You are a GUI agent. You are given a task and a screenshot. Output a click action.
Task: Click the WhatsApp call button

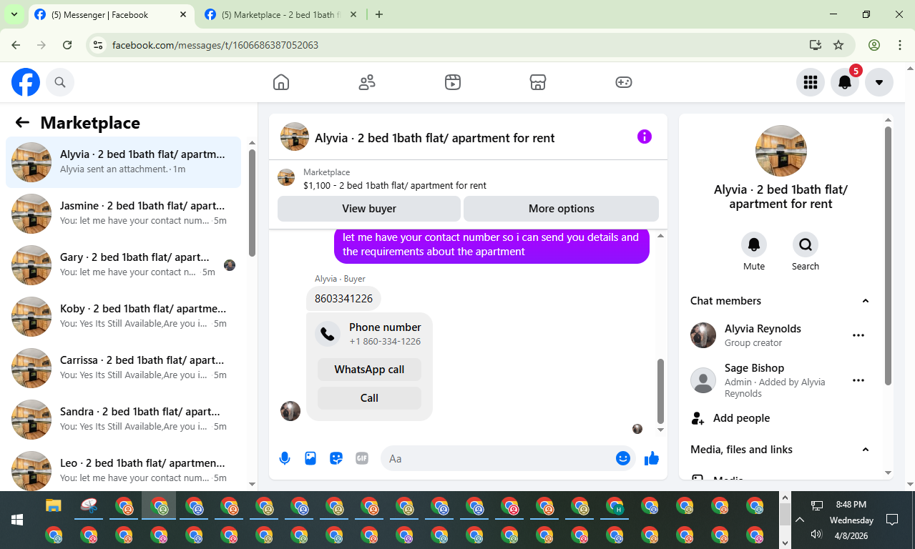click(x=369, y=370)
